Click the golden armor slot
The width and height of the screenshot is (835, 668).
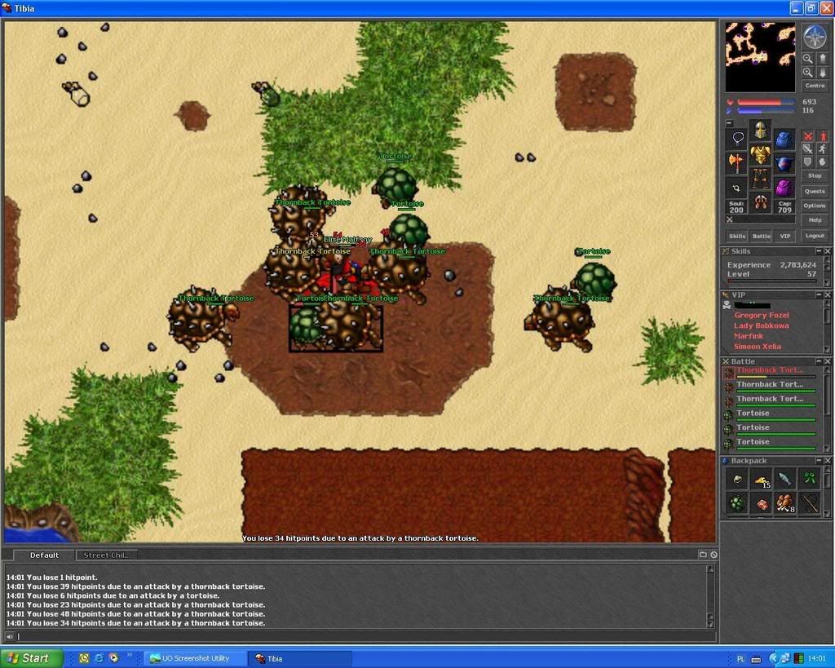(761, 154)
